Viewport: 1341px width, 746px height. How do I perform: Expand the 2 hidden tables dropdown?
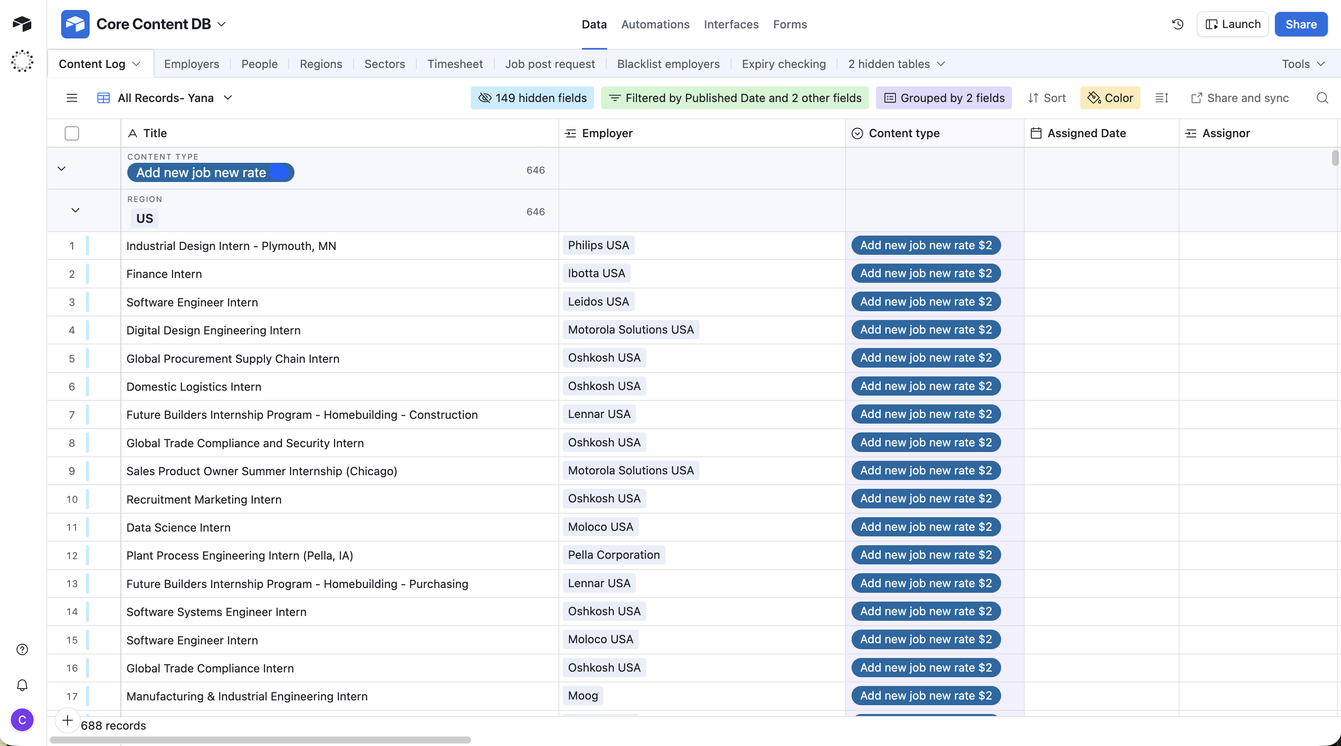896,64
